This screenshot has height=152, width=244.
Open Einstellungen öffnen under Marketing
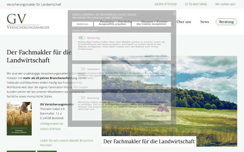coord(156,116)
